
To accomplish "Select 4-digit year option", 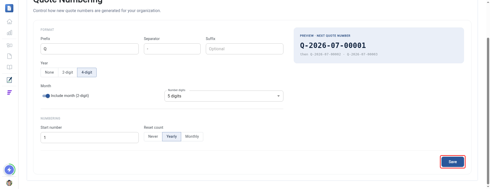I will (87, 72).
